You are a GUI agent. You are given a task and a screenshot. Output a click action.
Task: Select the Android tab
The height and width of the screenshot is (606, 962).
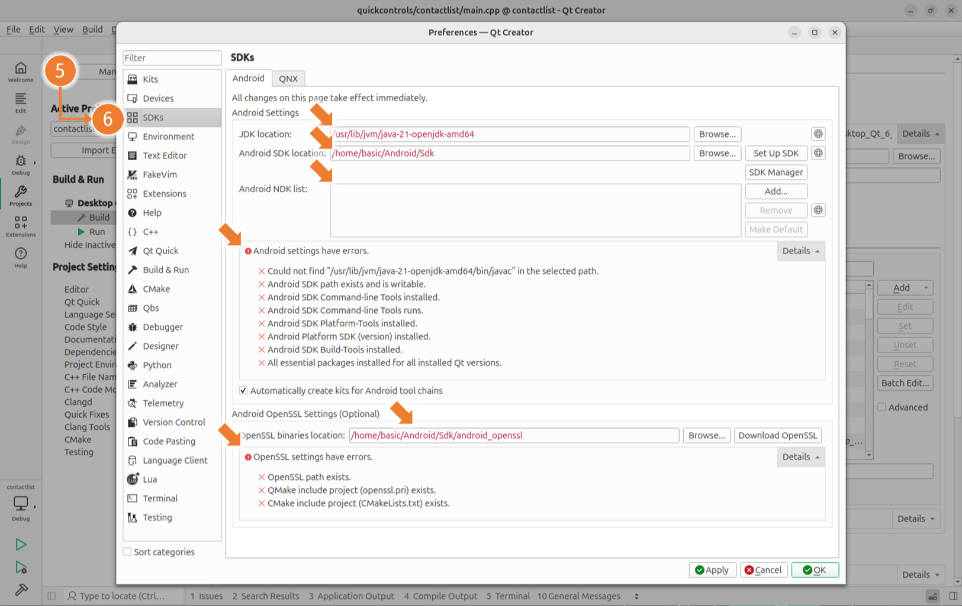pos(248,78)
